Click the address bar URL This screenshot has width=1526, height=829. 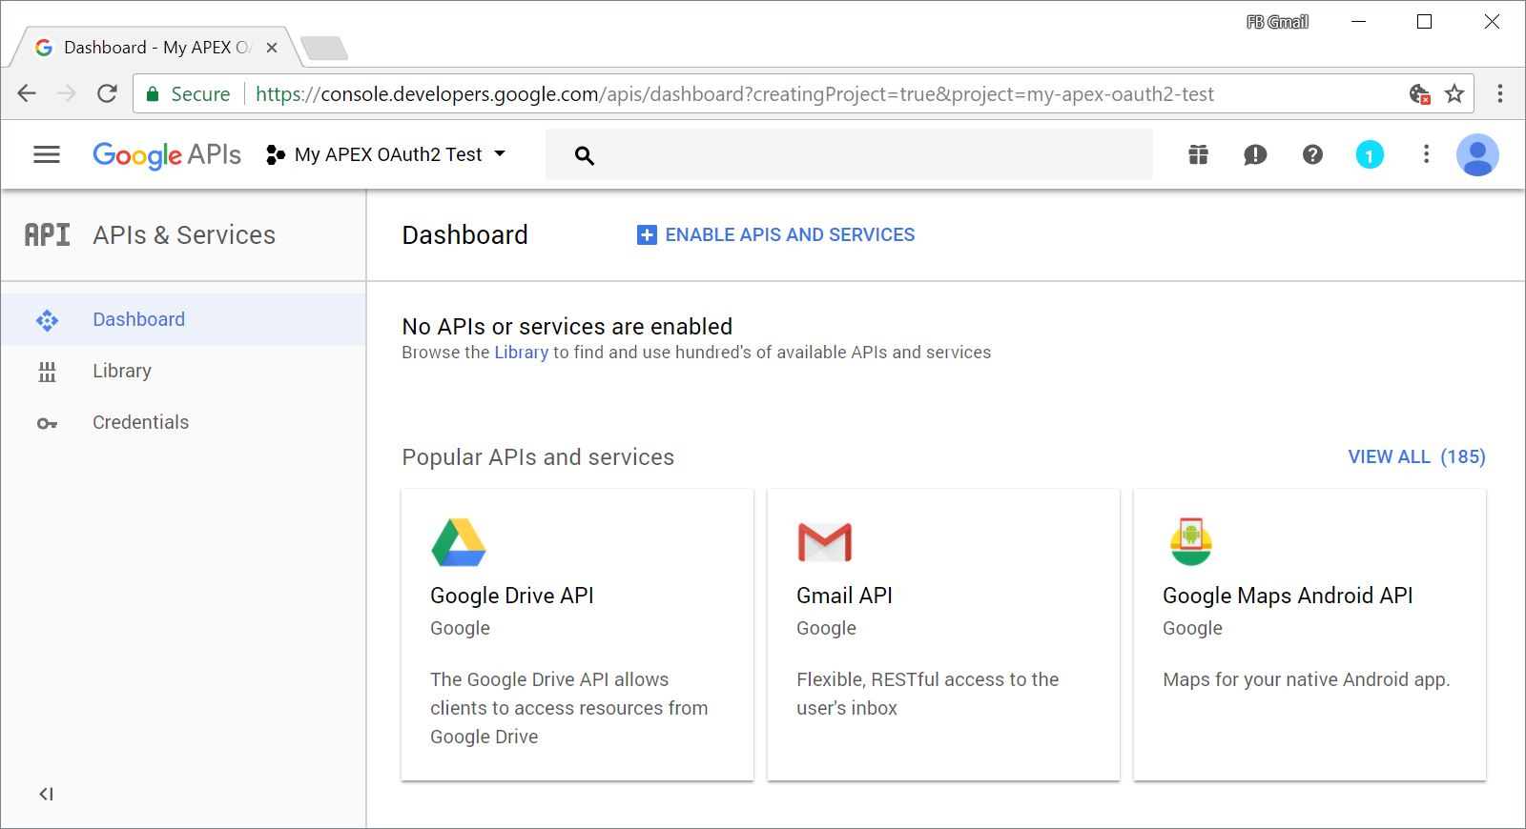(734, 94)
